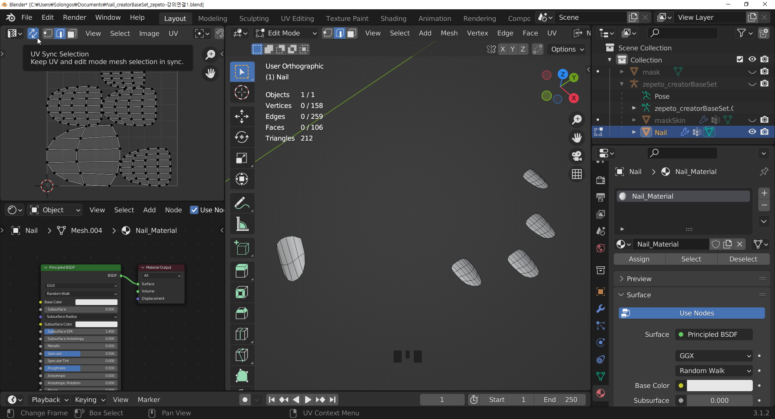Screen dimensions: 775x419
Task: Click the End frame field in timeline
Action: (x=560, y=400)
